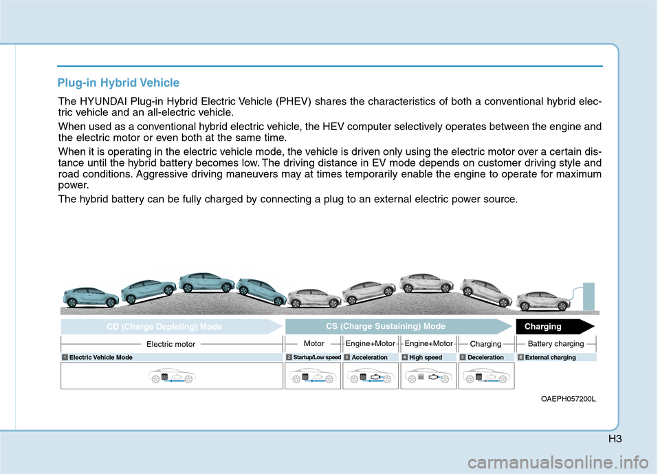
Task: Click the 'Startup/Low speed' label
Action: pyautogui.click(x=317, y=357)
